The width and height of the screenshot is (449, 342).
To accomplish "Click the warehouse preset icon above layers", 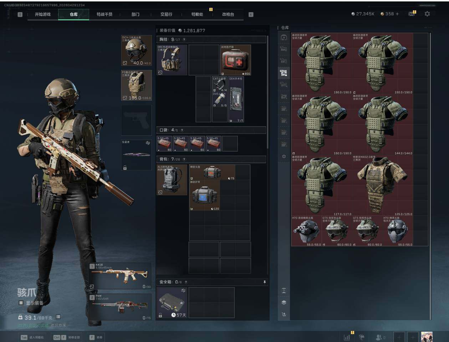I will [x=284, y=291].
